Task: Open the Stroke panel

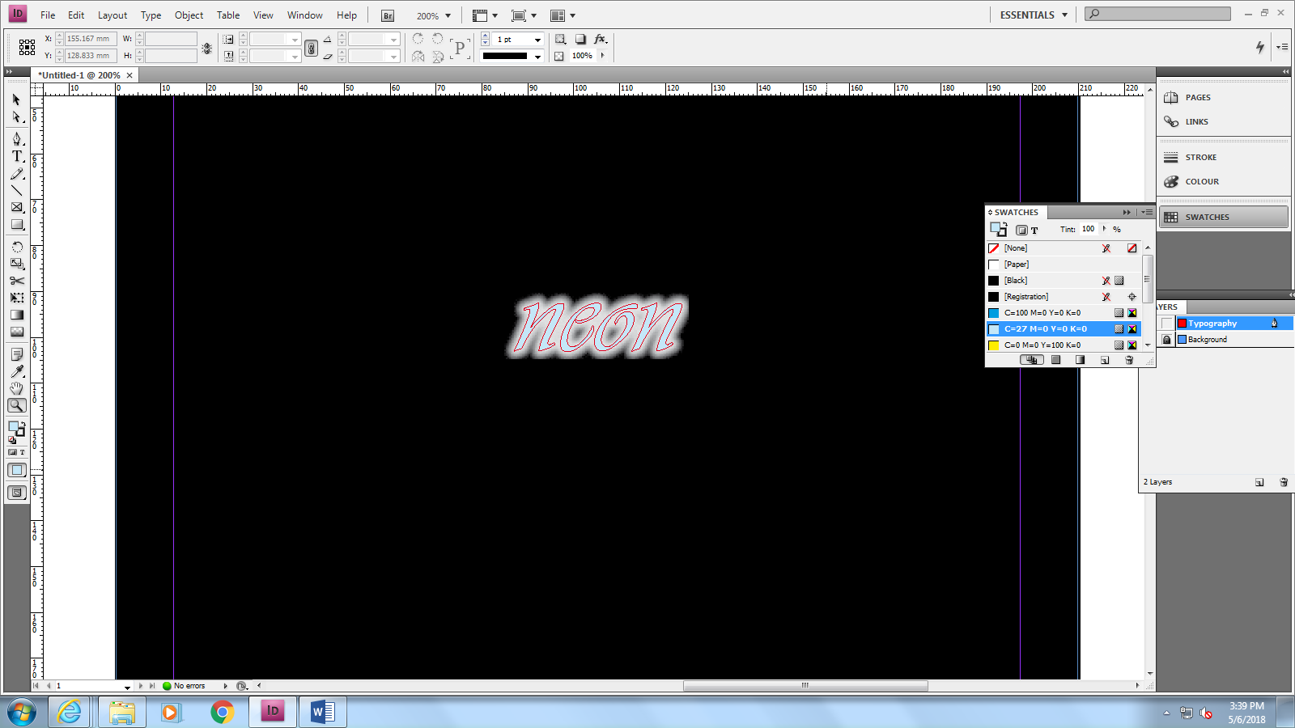Action: (x=1201, y=156)
